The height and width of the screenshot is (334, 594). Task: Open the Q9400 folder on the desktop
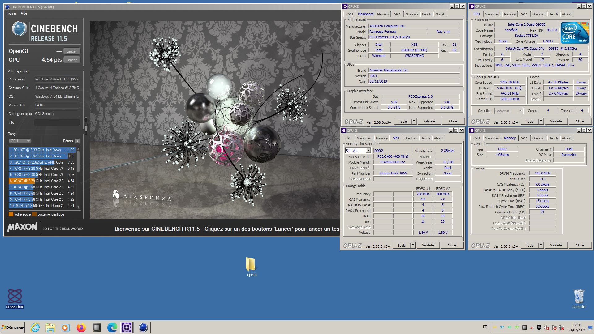point(251,267)
